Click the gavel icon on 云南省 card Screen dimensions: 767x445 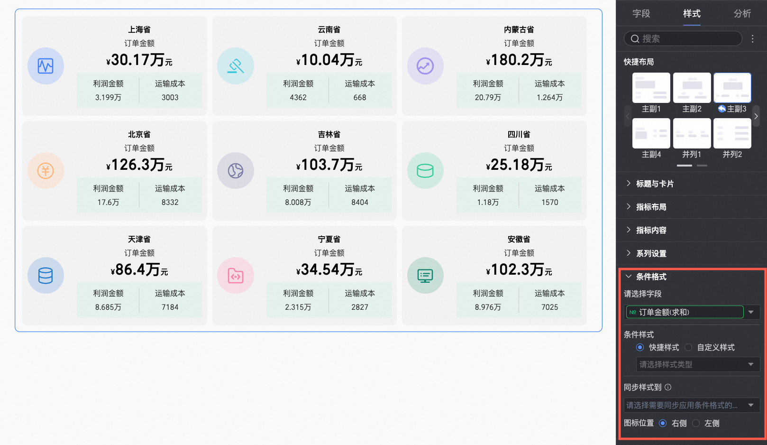(x=236, y=66)
